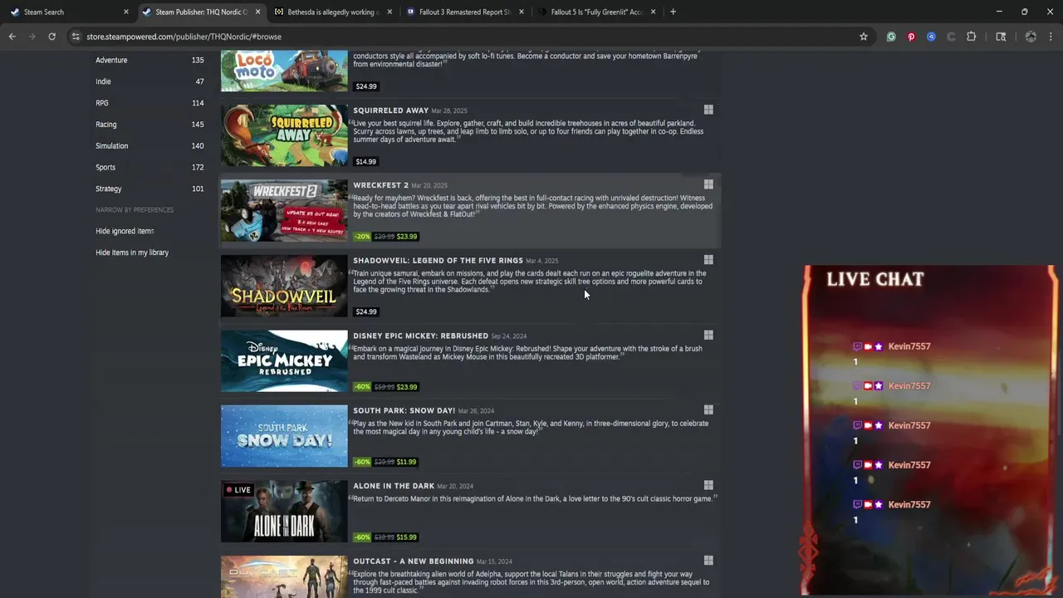Click the site info icon in address bar
Screen dimensions: 1063x598
pos(76,37)
